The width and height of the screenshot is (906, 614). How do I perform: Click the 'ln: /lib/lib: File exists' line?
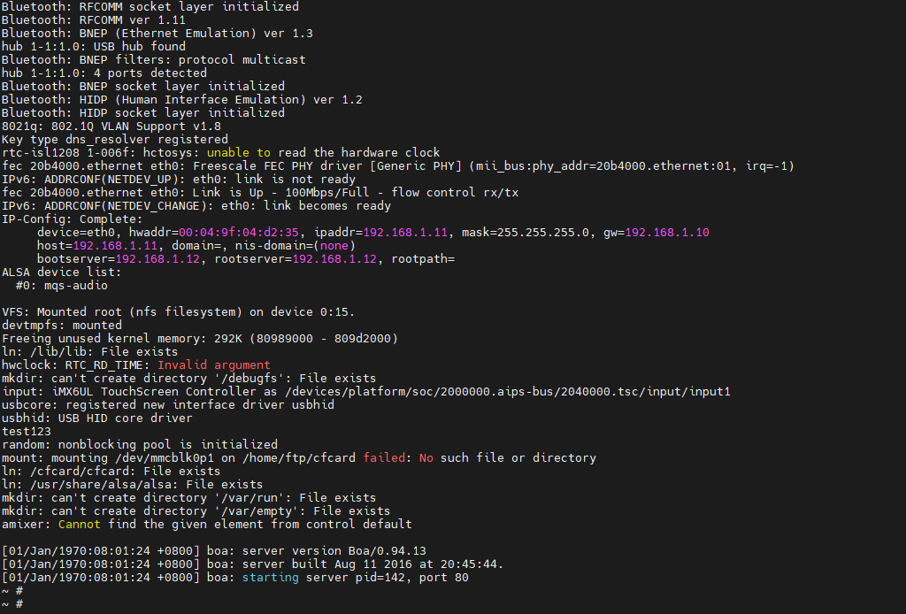coord(90,352)
